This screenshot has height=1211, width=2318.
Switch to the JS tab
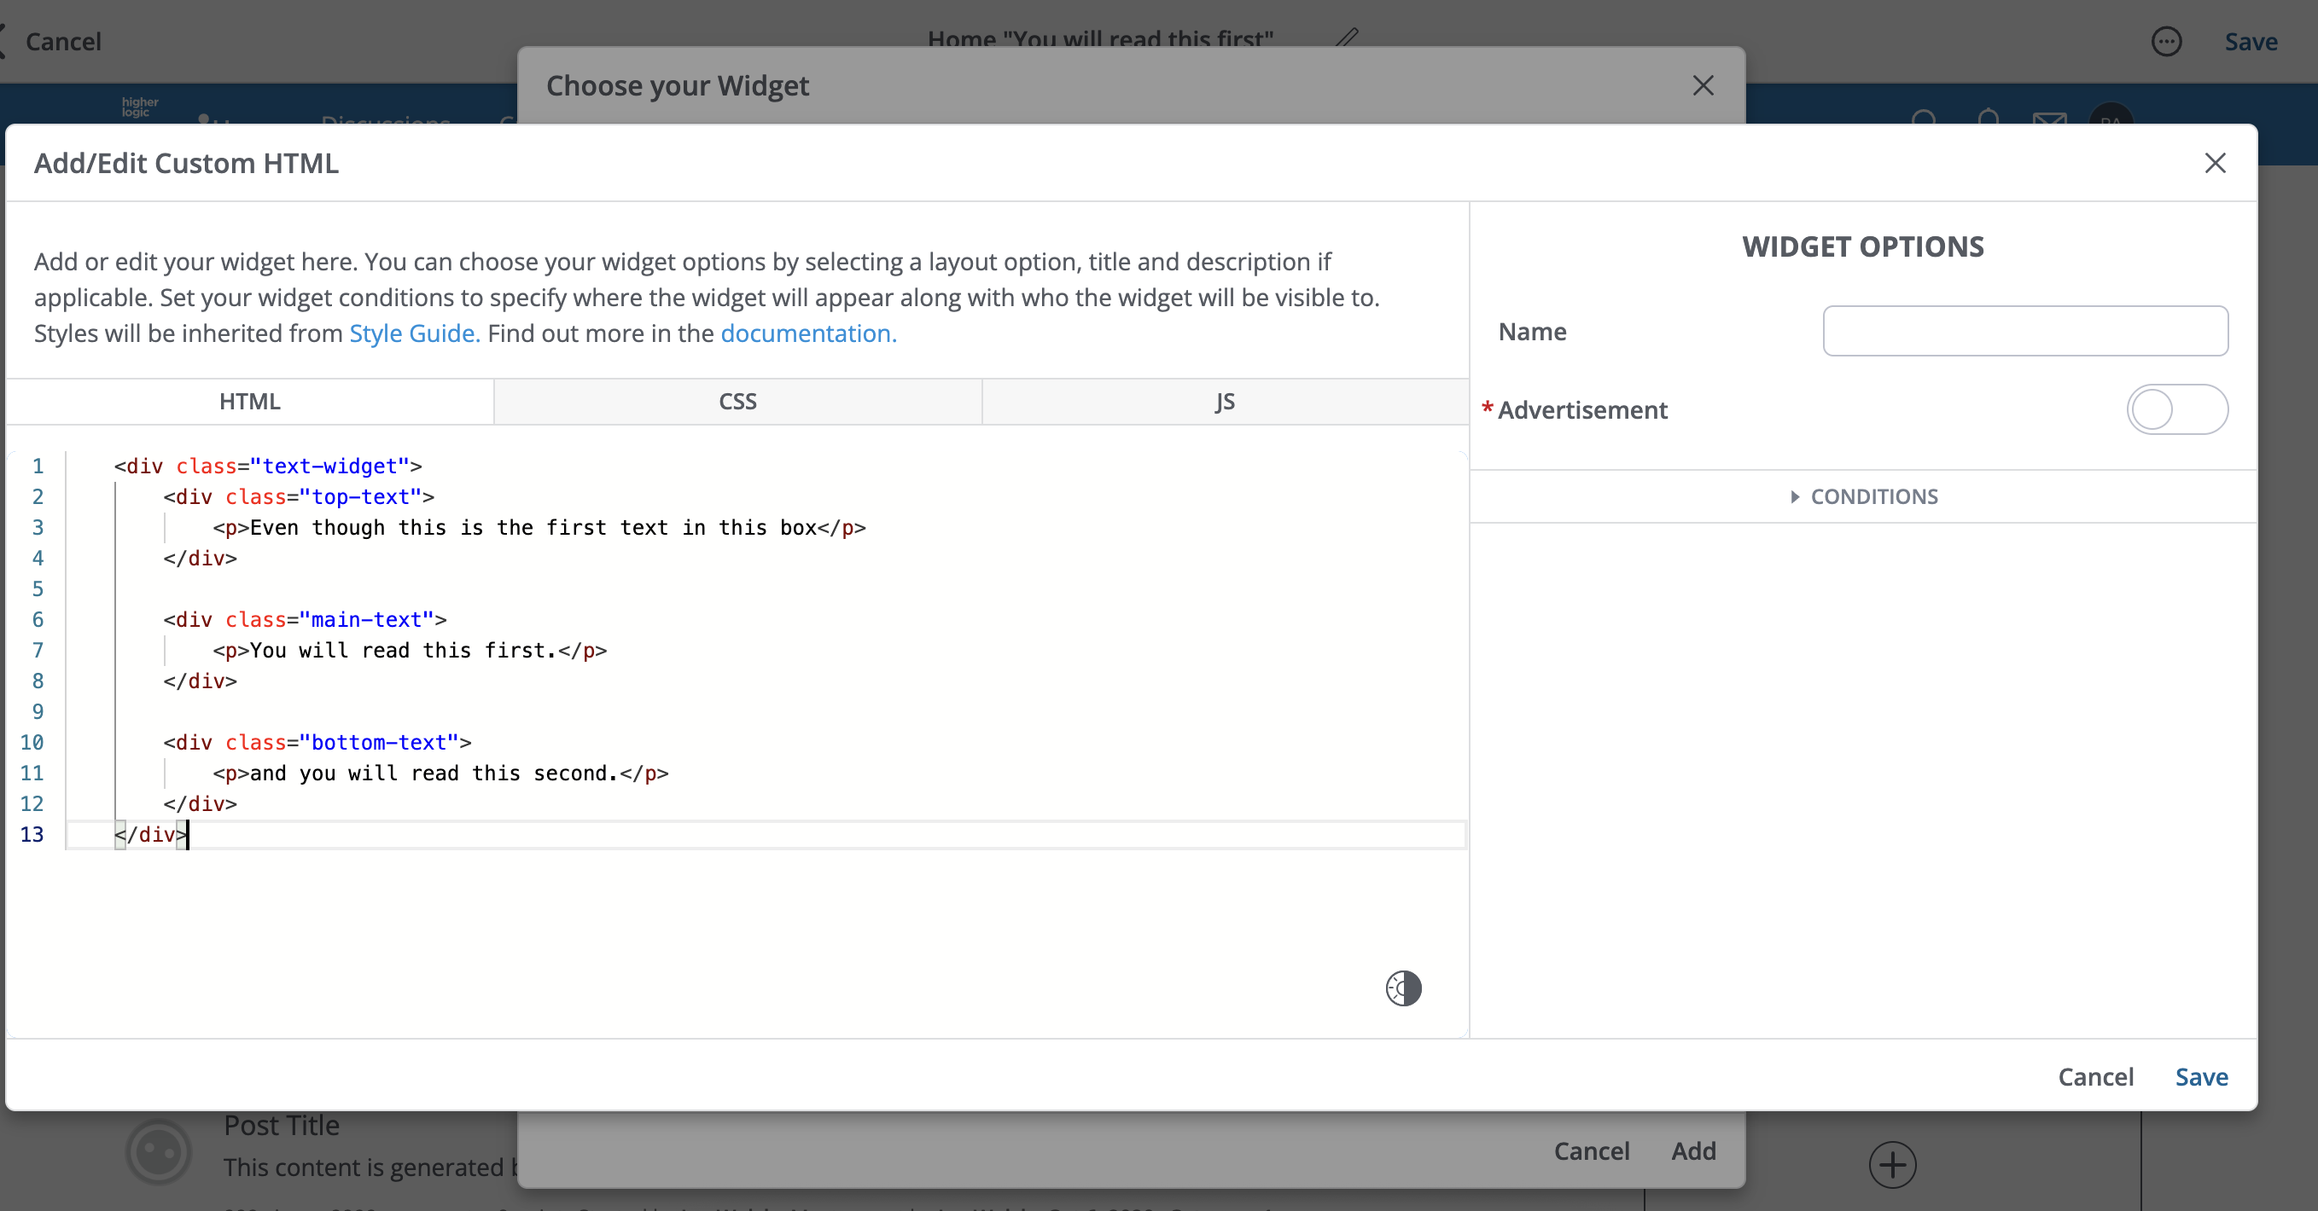pos(1225,402)
